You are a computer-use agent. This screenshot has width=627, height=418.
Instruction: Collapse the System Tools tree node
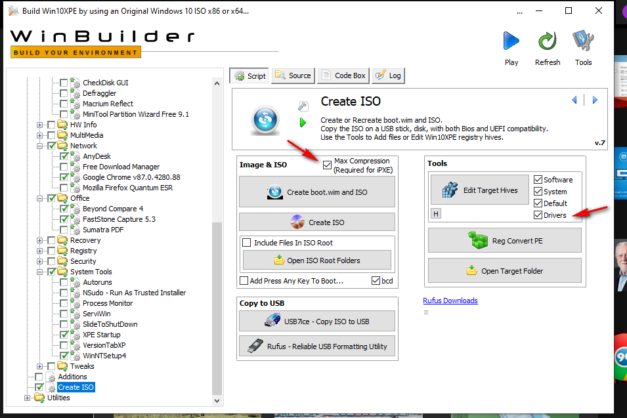tap(39, 272)
